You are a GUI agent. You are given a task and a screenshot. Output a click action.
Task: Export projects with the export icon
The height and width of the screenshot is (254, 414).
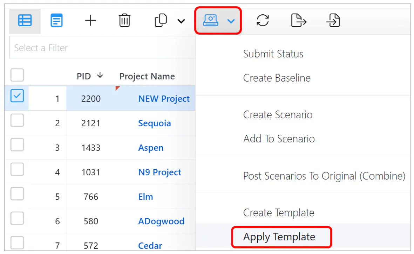tap(299, 21)
